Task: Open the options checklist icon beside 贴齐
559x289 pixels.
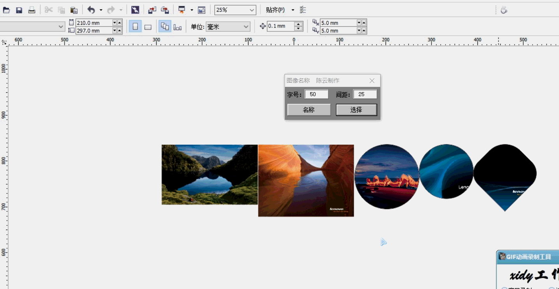Action: point(303,10)
